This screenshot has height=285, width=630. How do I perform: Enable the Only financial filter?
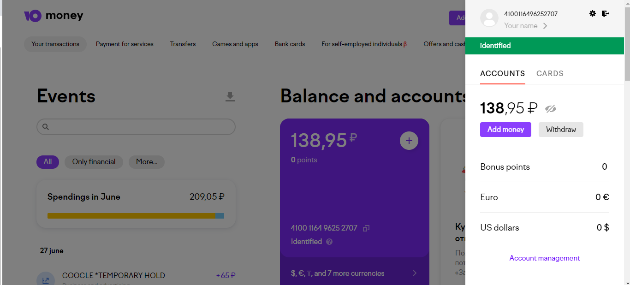pos(94,162)
